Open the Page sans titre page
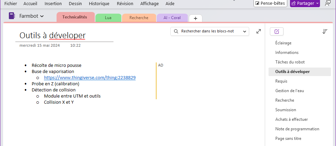This screenshot has height=146, width=336. coord(300,138)
